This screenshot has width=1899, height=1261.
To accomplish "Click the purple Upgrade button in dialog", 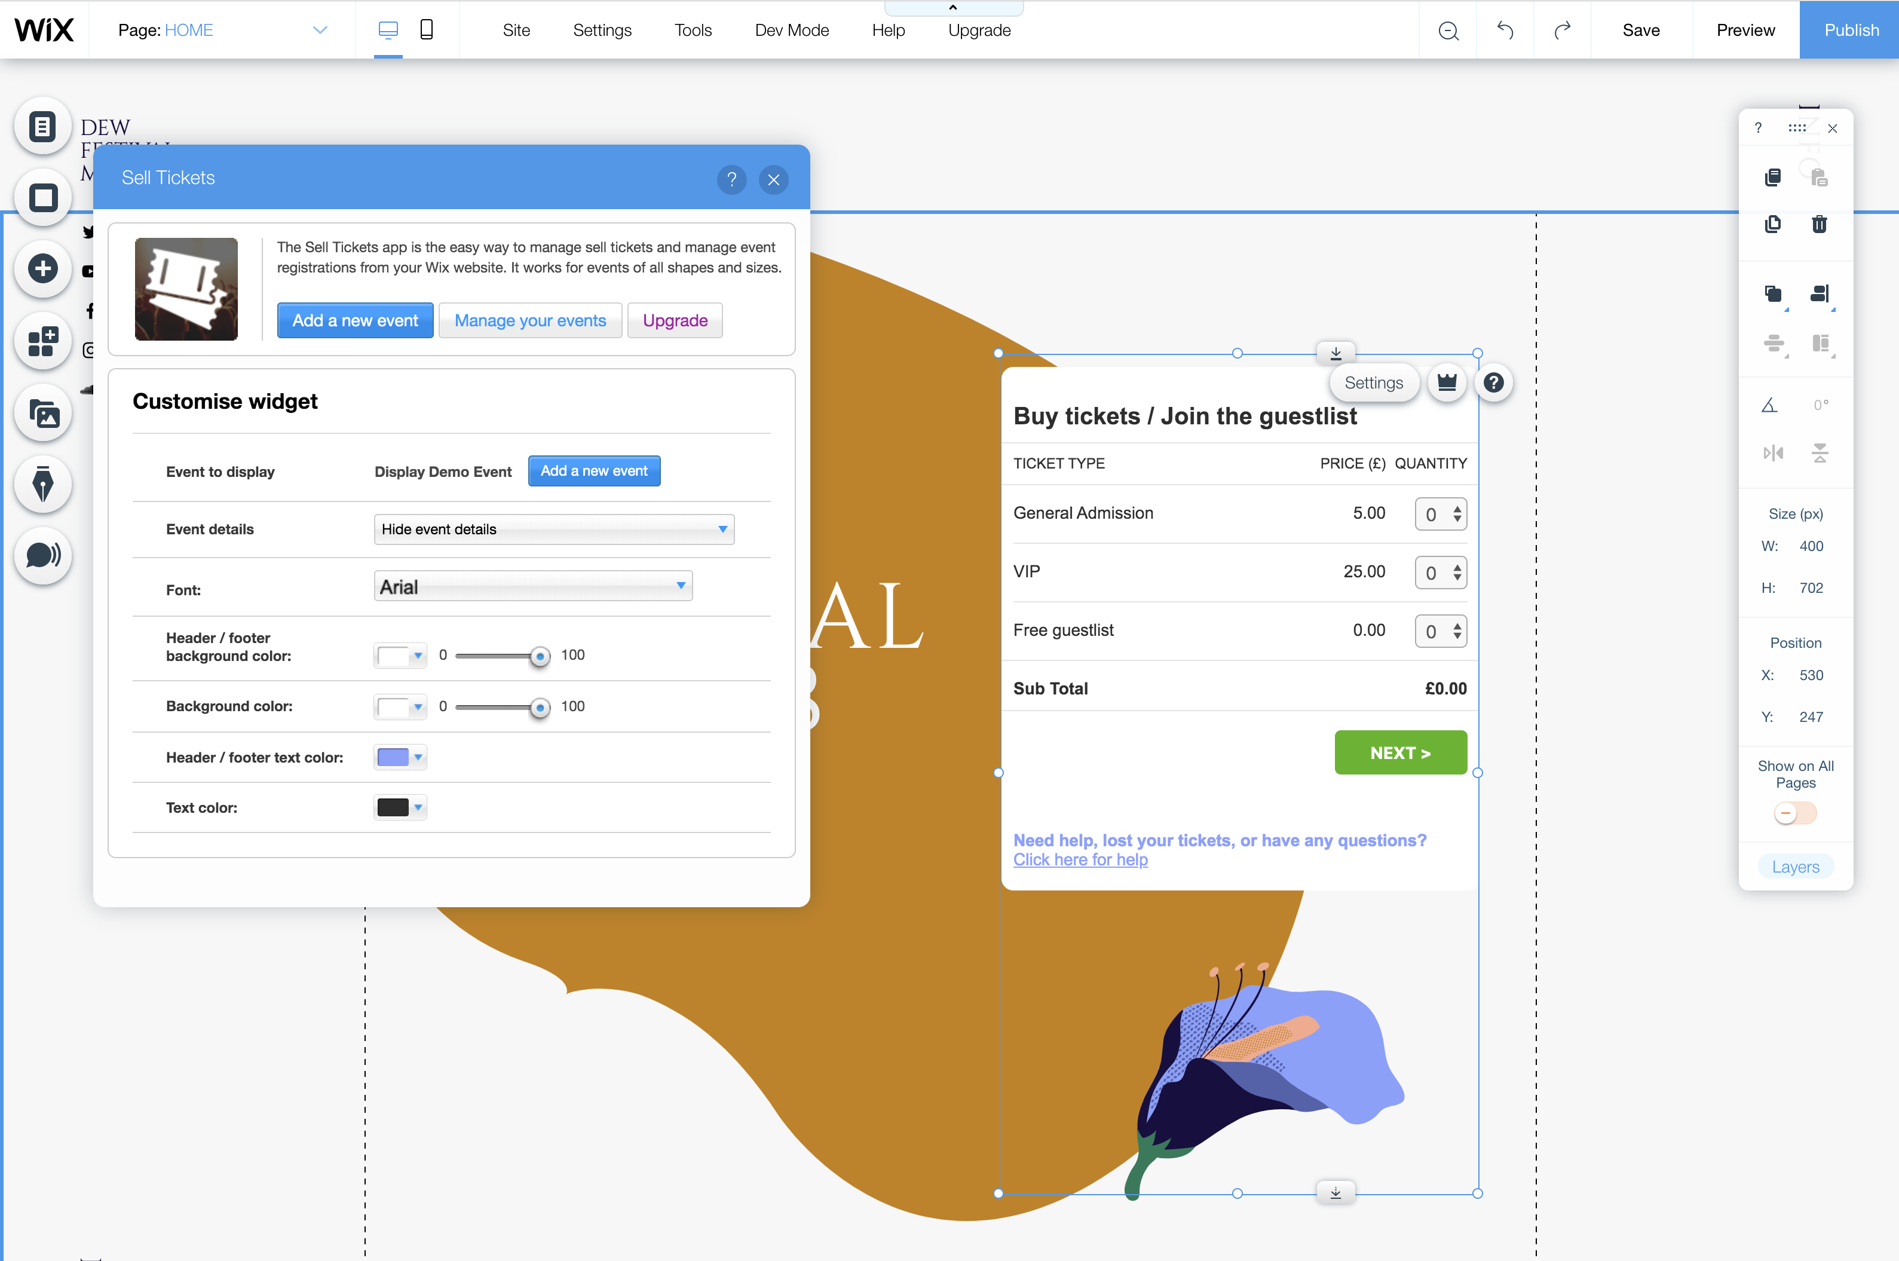I will click(x=675, y=320).
